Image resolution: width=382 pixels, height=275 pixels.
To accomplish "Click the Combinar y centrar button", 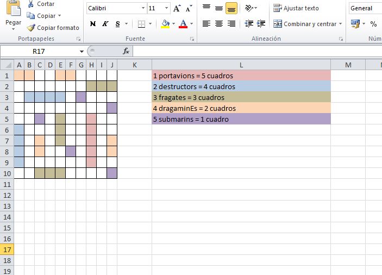I will 307,24.
